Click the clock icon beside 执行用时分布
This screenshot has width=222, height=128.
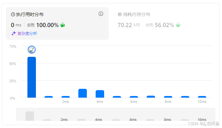tap(13, 14)
